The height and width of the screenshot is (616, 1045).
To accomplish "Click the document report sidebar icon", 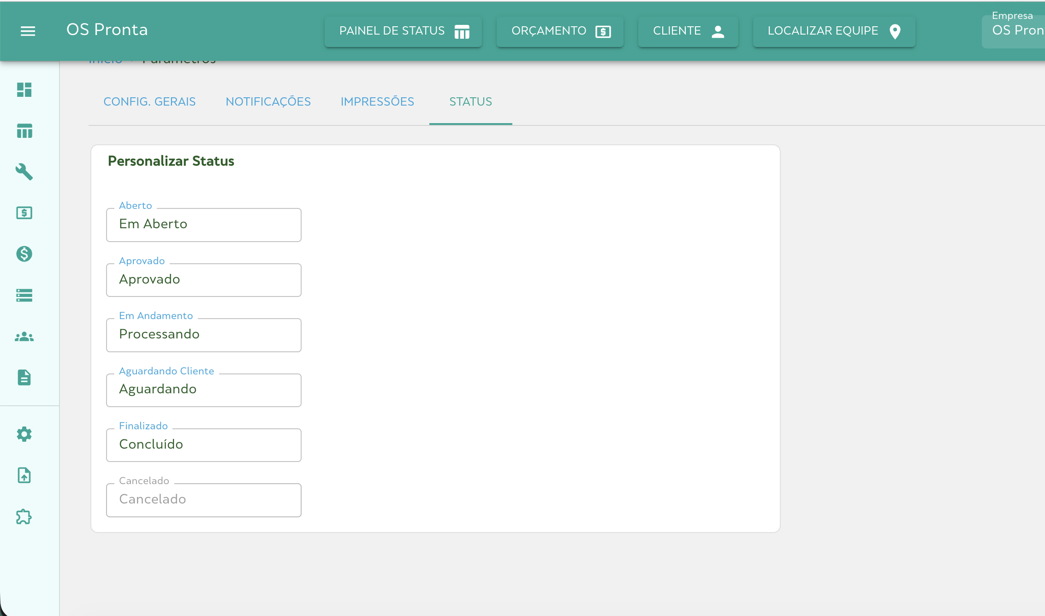I will click(x=24, y=378).
